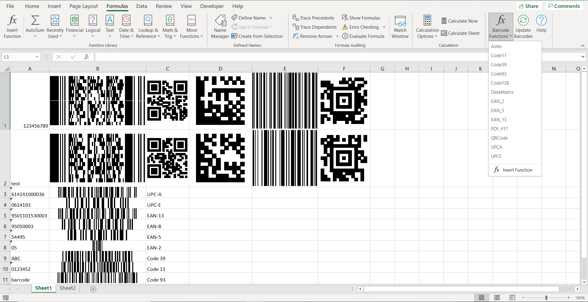Switch to Page Break Preview view

pos(512,297)
